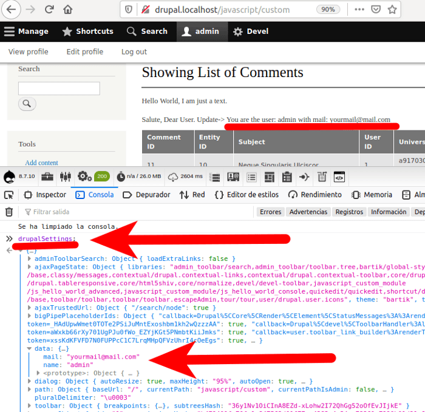Toggle the Registros console filter
425x412 pixels.
click(349, 212)
